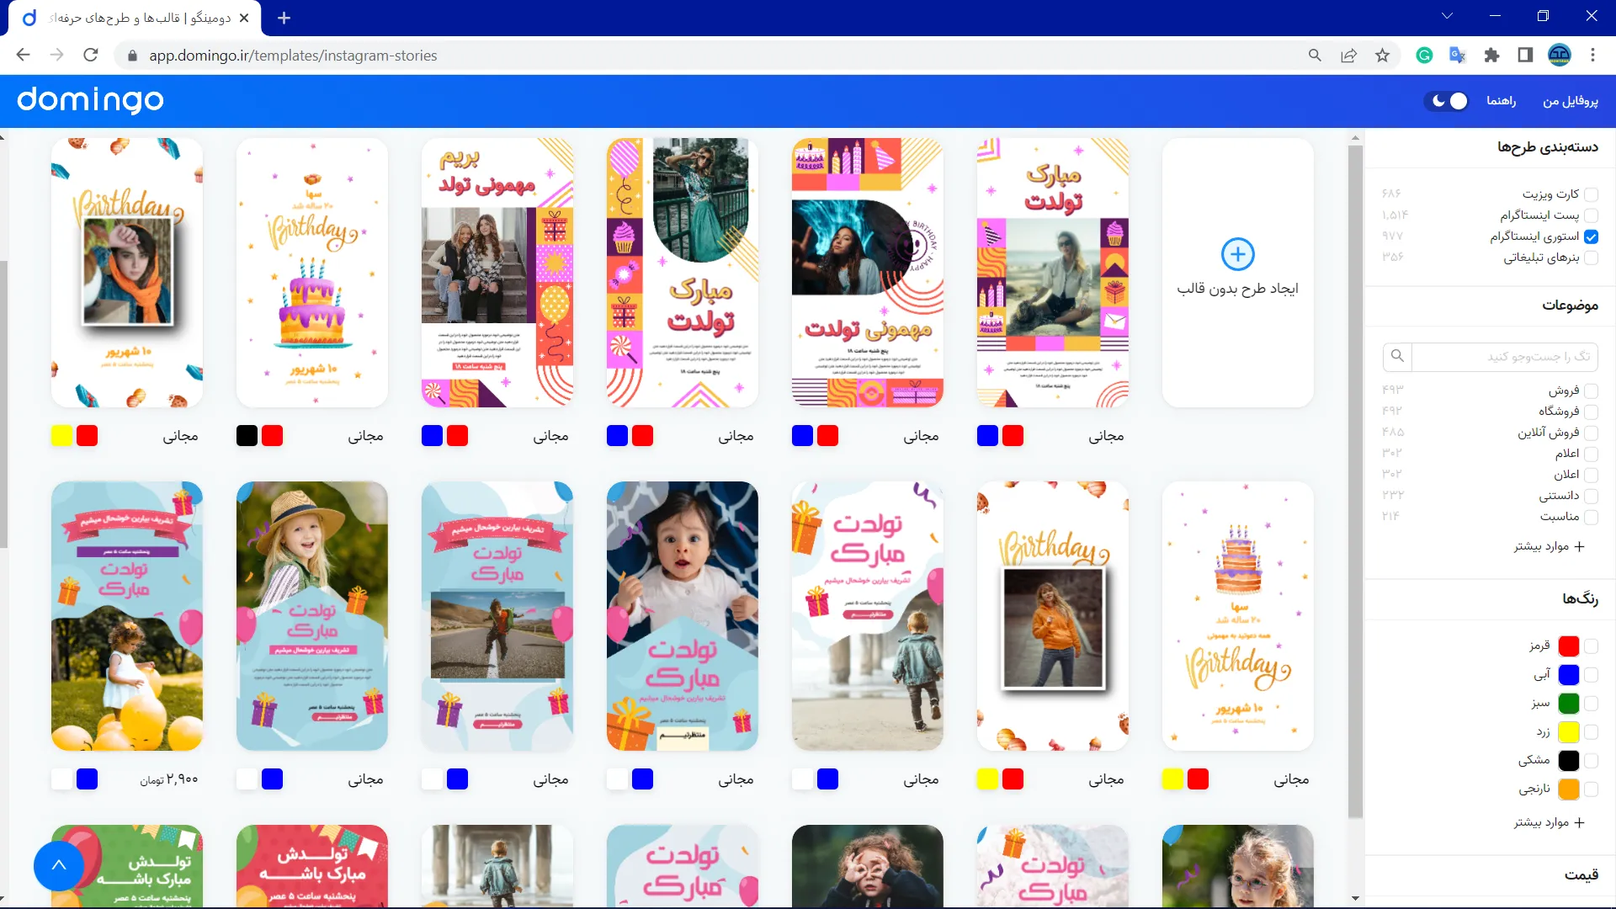1616x909 pixels.
Task: Check کارت ویزیت category checkbox
Action: (1591, 194)
